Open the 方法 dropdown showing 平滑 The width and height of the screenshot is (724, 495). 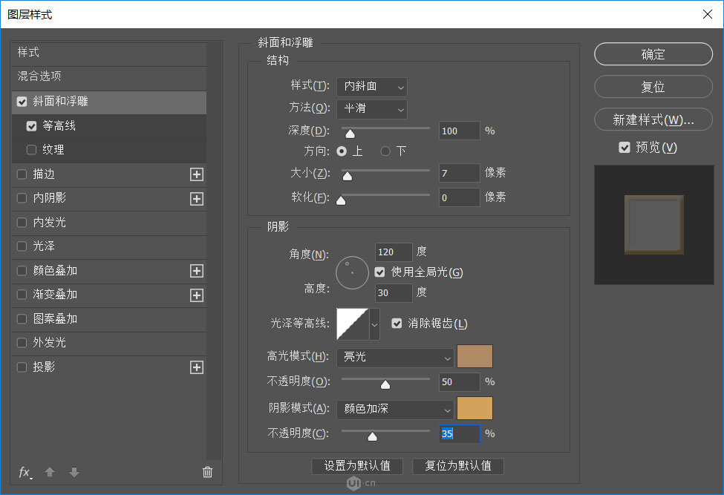tap(372, 109)
